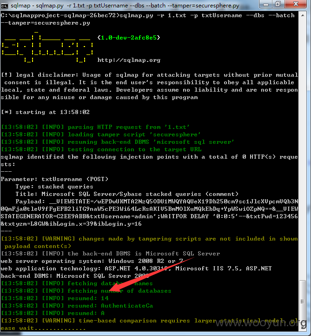The height and width of the screenshot is (336, 311).
Task: Minimize the sqlmap console window
Action: 265,4
